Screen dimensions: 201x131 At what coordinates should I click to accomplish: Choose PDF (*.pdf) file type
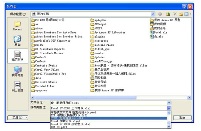109,127
